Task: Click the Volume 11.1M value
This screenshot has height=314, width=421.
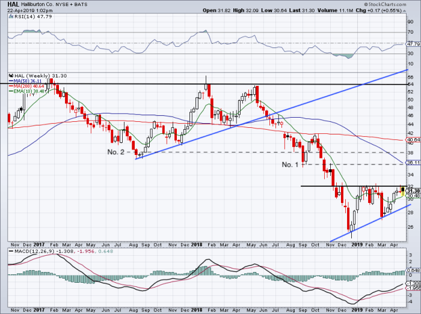Action: point(335,10)
